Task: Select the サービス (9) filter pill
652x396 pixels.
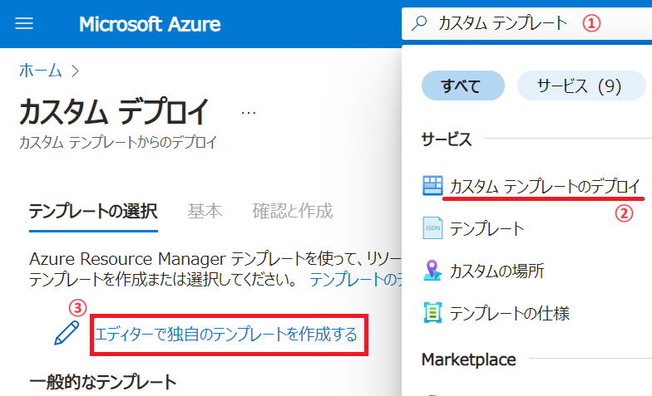Action: pos(580,86)
